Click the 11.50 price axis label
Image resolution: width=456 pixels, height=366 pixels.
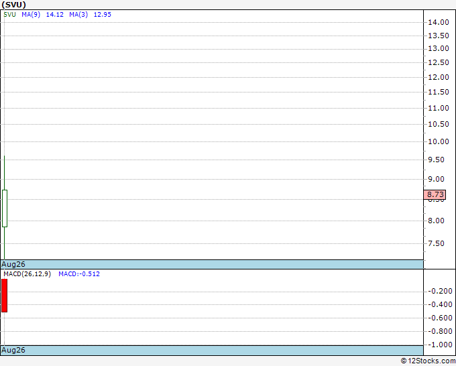[x=439, y=92]
